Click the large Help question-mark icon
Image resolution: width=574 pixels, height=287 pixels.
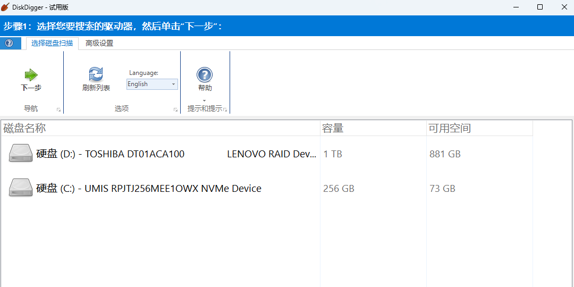point(205,75)
